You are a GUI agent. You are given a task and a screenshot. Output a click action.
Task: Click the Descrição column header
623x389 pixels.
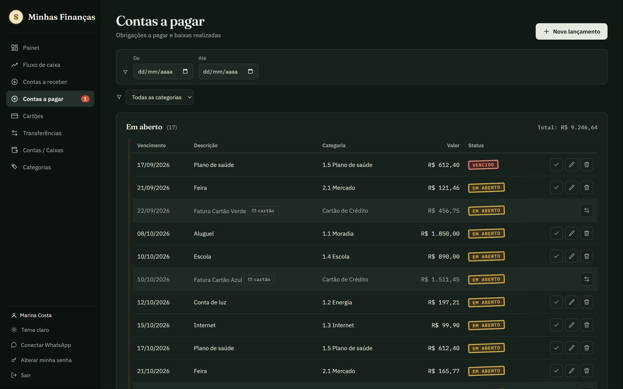pyautogui.click(x=206, y=145)
